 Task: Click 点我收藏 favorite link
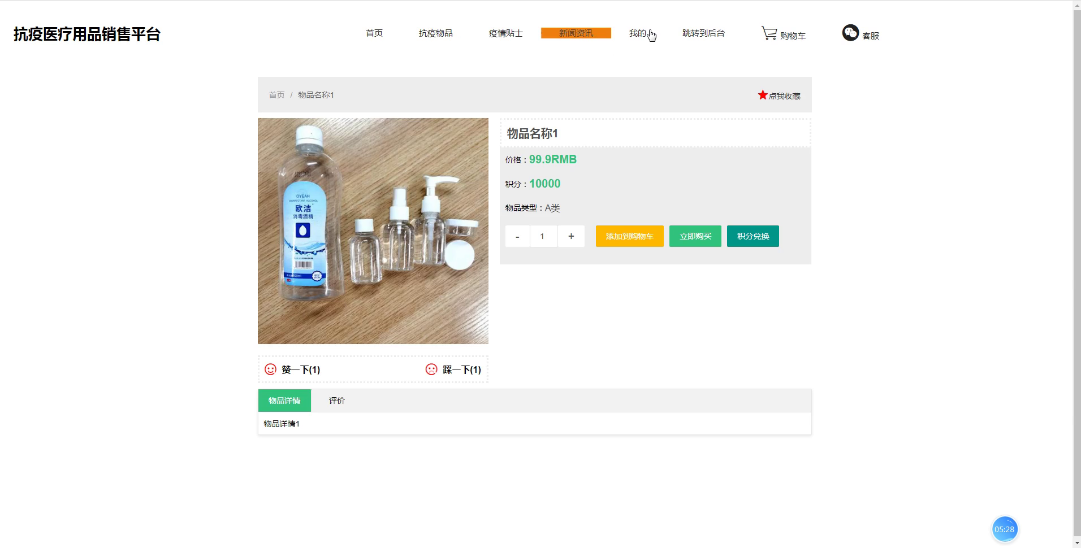(784, 96)
